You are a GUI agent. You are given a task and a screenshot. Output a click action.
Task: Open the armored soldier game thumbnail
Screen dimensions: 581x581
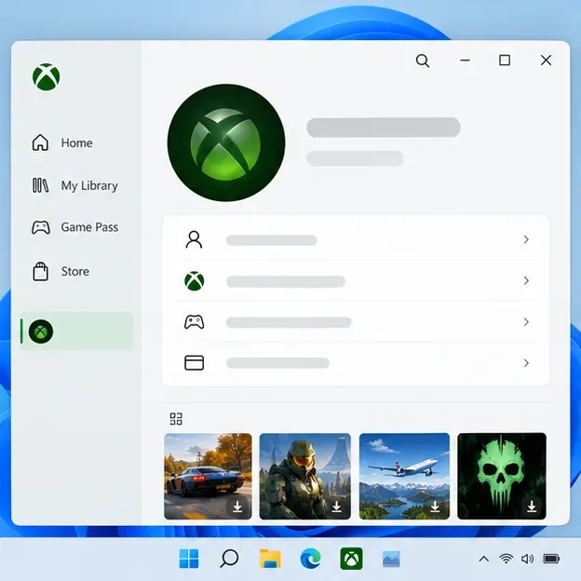(305, 476)
